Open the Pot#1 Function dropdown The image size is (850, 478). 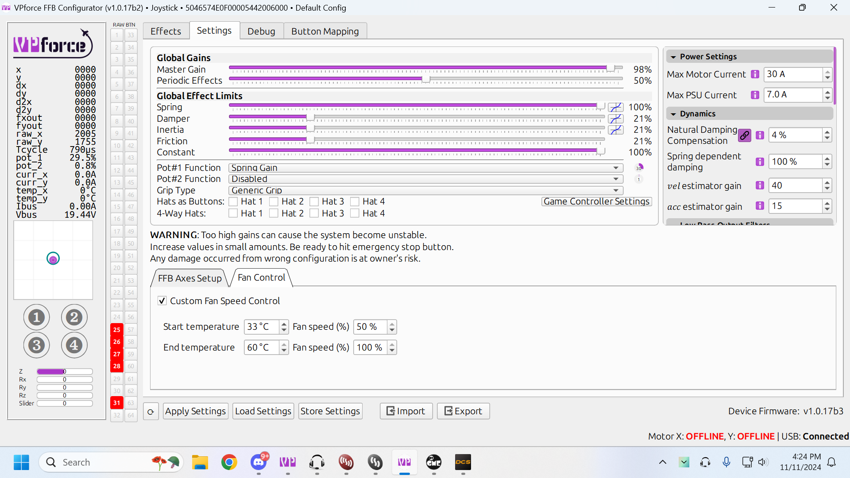425,168
